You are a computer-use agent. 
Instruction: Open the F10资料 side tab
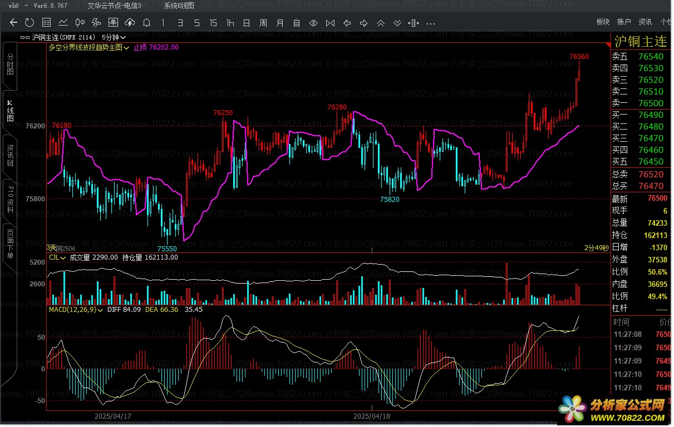point(10,200)
